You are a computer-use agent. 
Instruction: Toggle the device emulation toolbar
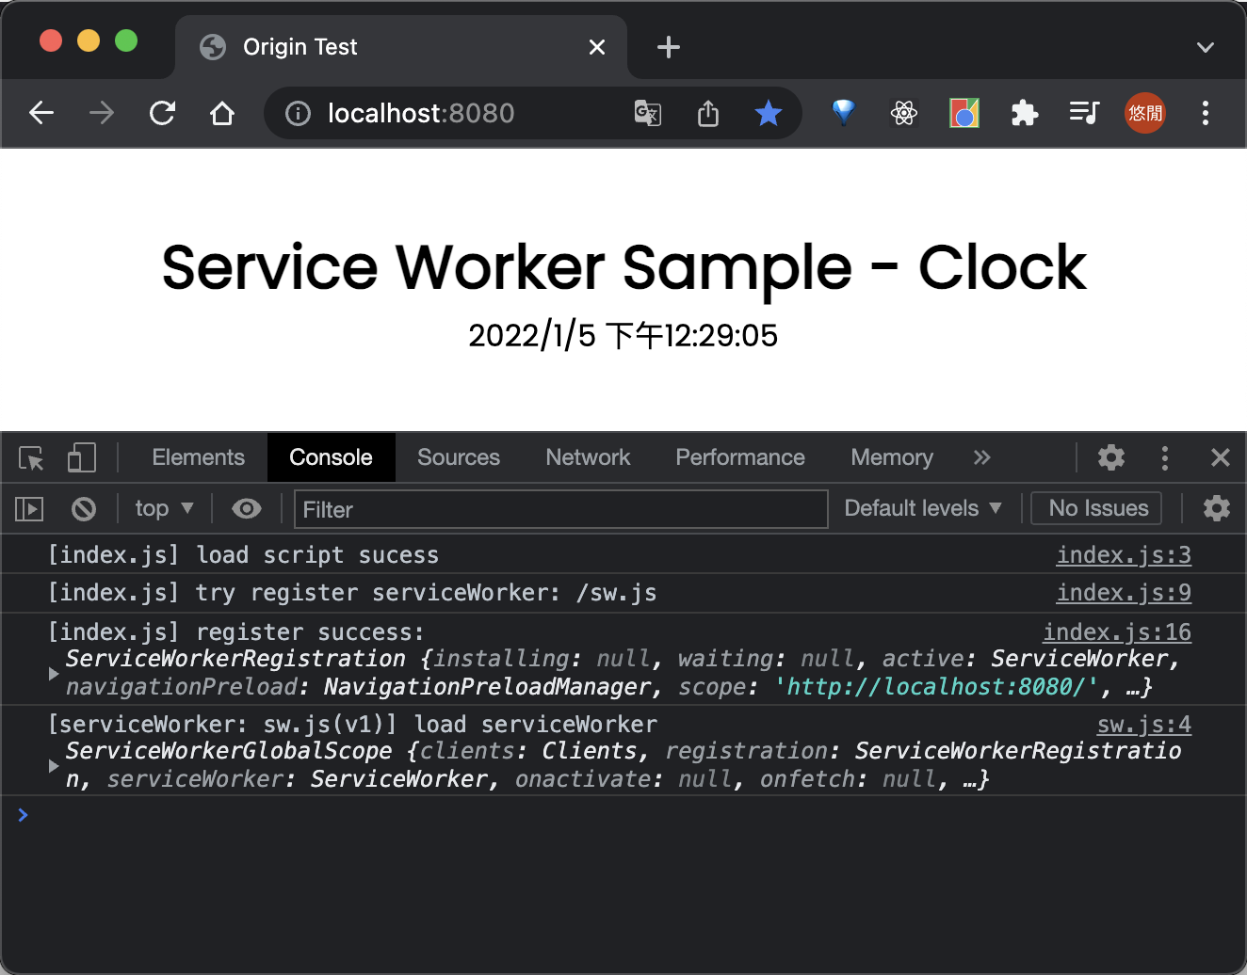point(81,458)
